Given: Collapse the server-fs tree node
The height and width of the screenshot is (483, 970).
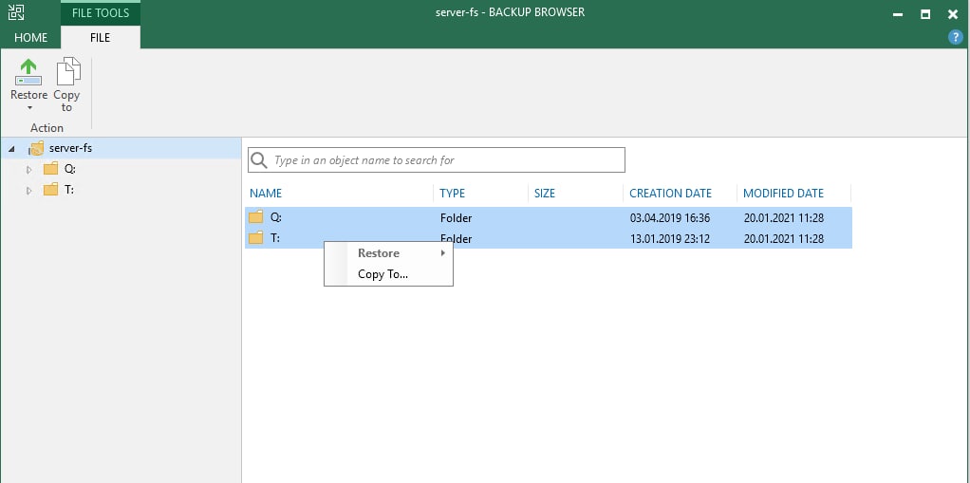Looking at the screenshot, I should [x=10, y=149].
